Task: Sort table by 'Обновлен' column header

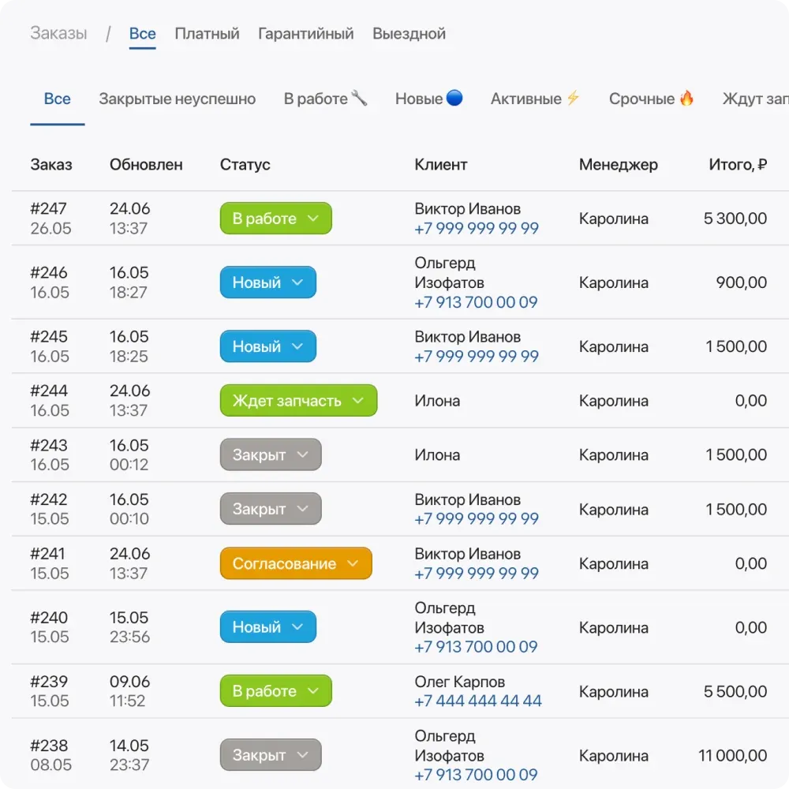Action: pos(146,165)
